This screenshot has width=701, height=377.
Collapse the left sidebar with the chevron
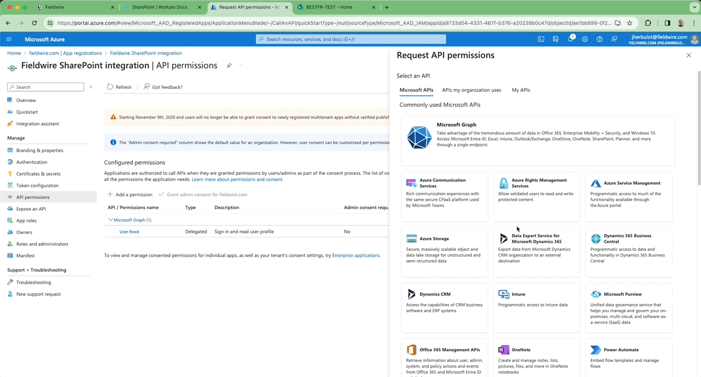91,87
